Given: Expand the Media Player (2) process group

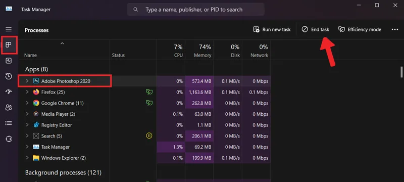Looking at the screenshot, I should click(x=27, y=114).
